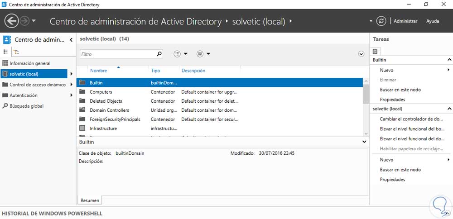Collapse the solvetic (local) tasks section
Image resolution: width=453 pixels, height=219 pixels.
tap(449, 109)
